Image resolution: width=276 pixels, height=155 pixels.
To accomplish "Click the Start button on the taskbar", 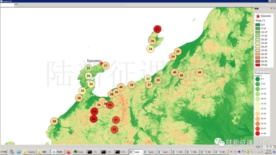I will pyautogui.click(x=4, y=152).
